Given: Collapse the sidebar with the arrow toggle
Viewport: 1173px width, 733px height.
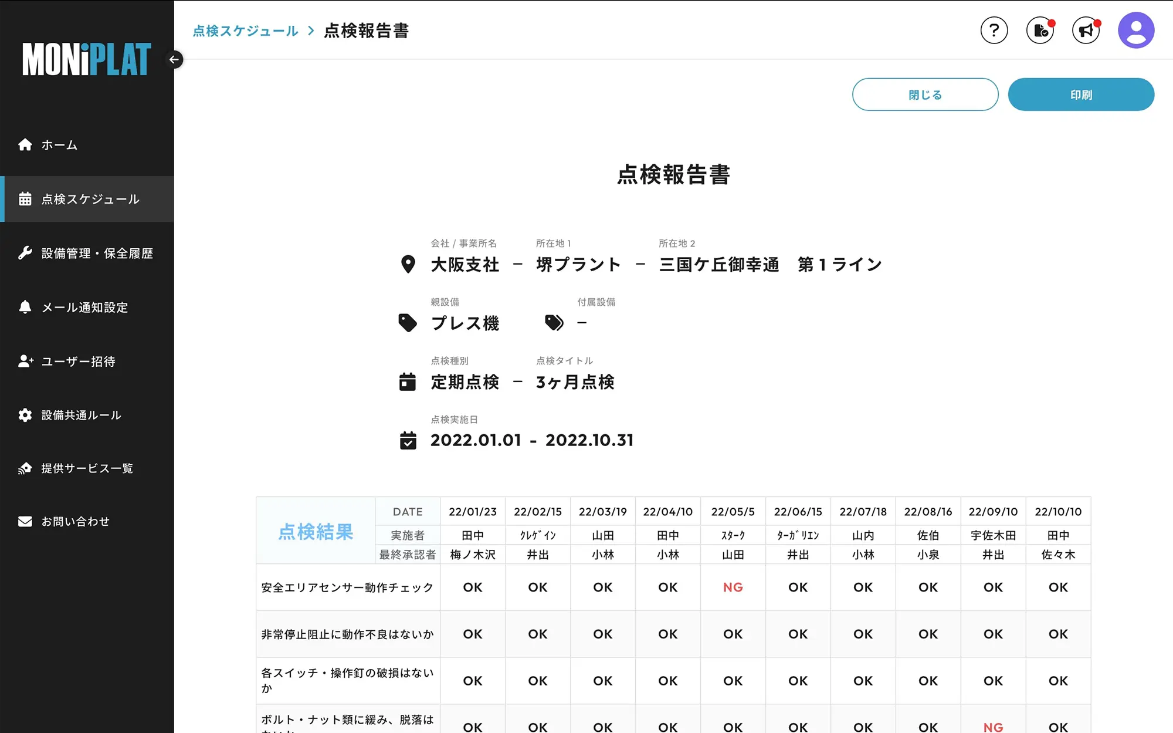Looking at the screenshot, I should [174, 59].
